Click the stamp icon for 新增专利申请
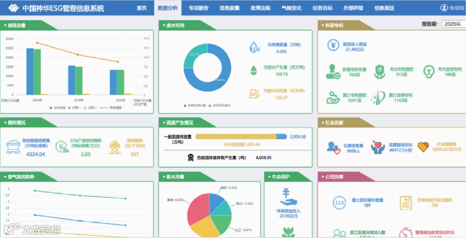Image resolution: width=466 pixels, height=238 pixels. 333,72
